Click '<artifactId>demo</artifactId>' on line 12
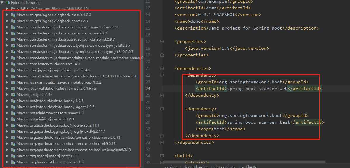This screenshot has width=350, height=168. coord(212,8)
